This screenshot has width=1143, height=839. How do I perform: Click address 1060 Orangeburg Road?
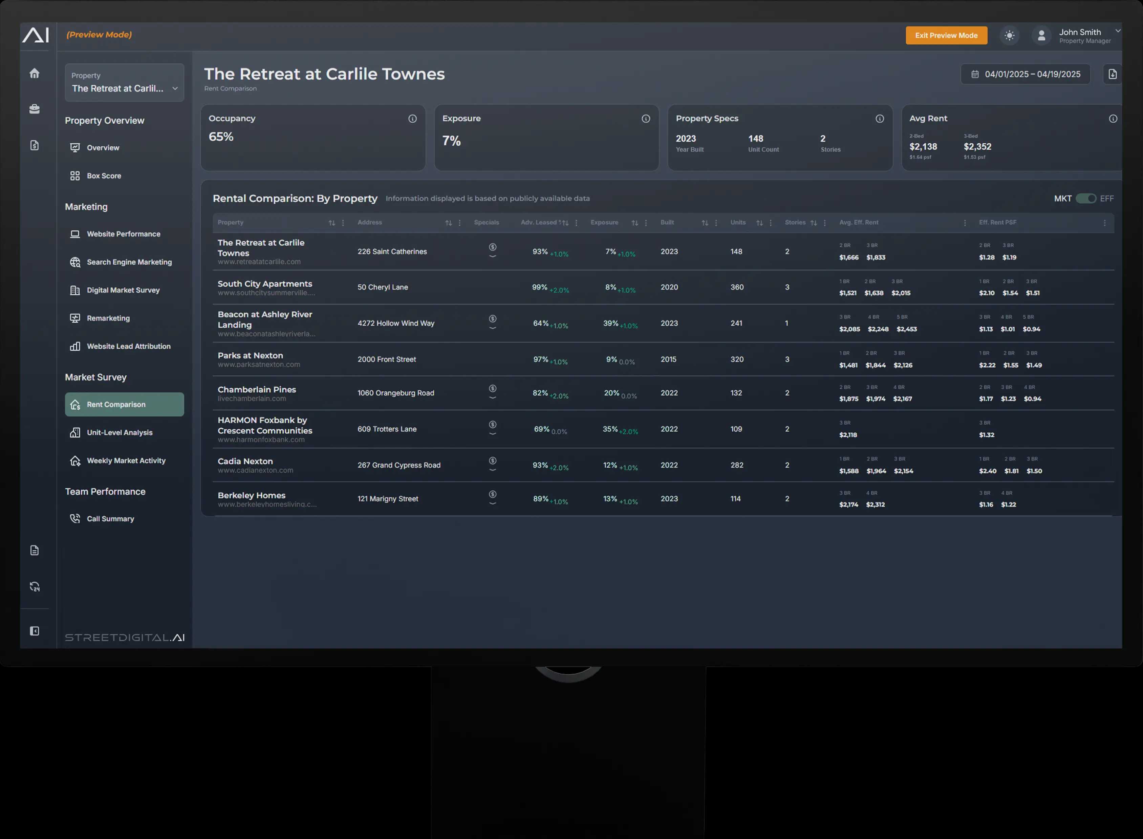tap(396, 393)
